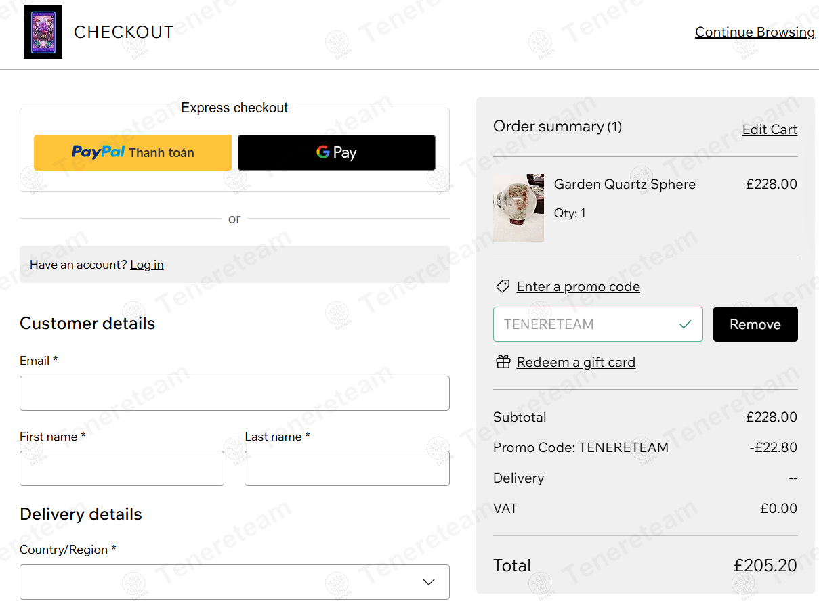Focus the Last name field
Image resolution: width=819 pixels, height=601 pixels.
(347, 468)
